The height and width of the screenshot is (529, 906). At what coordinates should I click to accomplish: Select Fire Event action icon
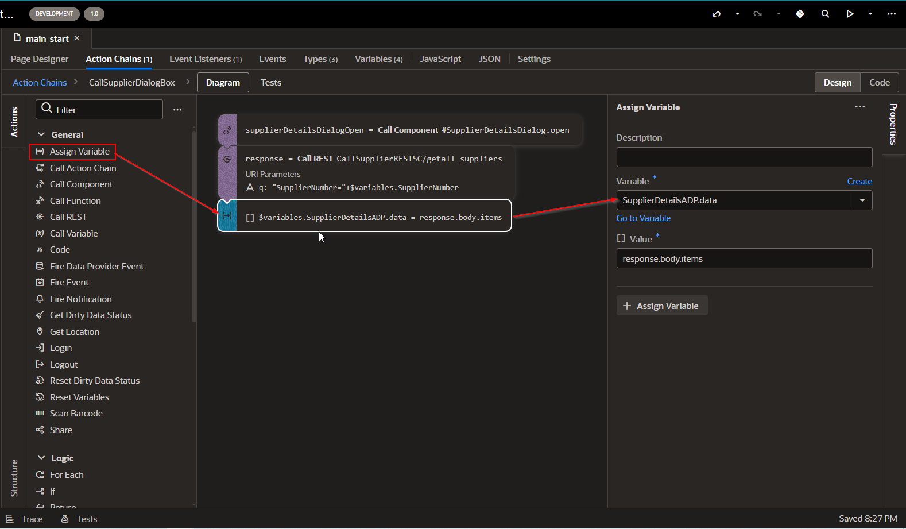point(40,282)
